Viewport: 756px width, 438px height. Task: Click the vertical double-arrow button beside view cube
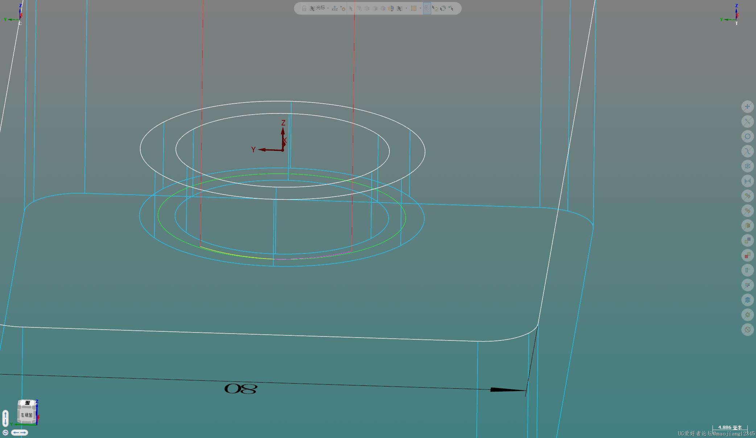click(x=5, y=418)
